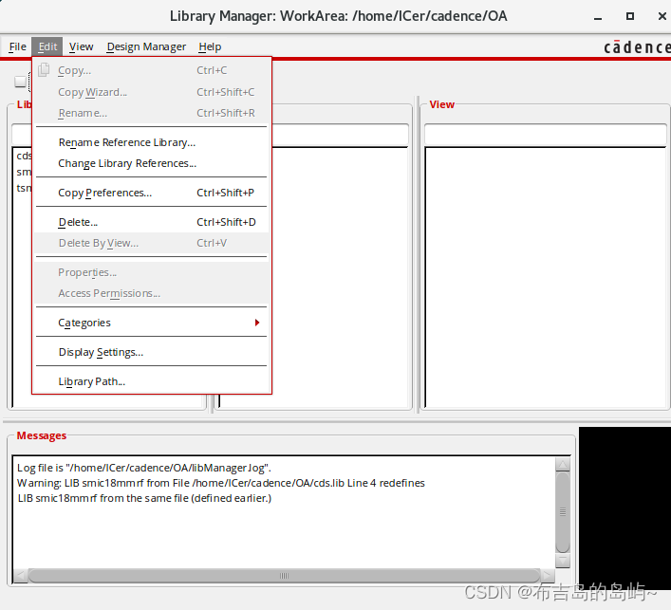Open the File menu
Image resolution: width=671 pixels, height=610 pixels.
pyautogui.click(x=17, y=46)
